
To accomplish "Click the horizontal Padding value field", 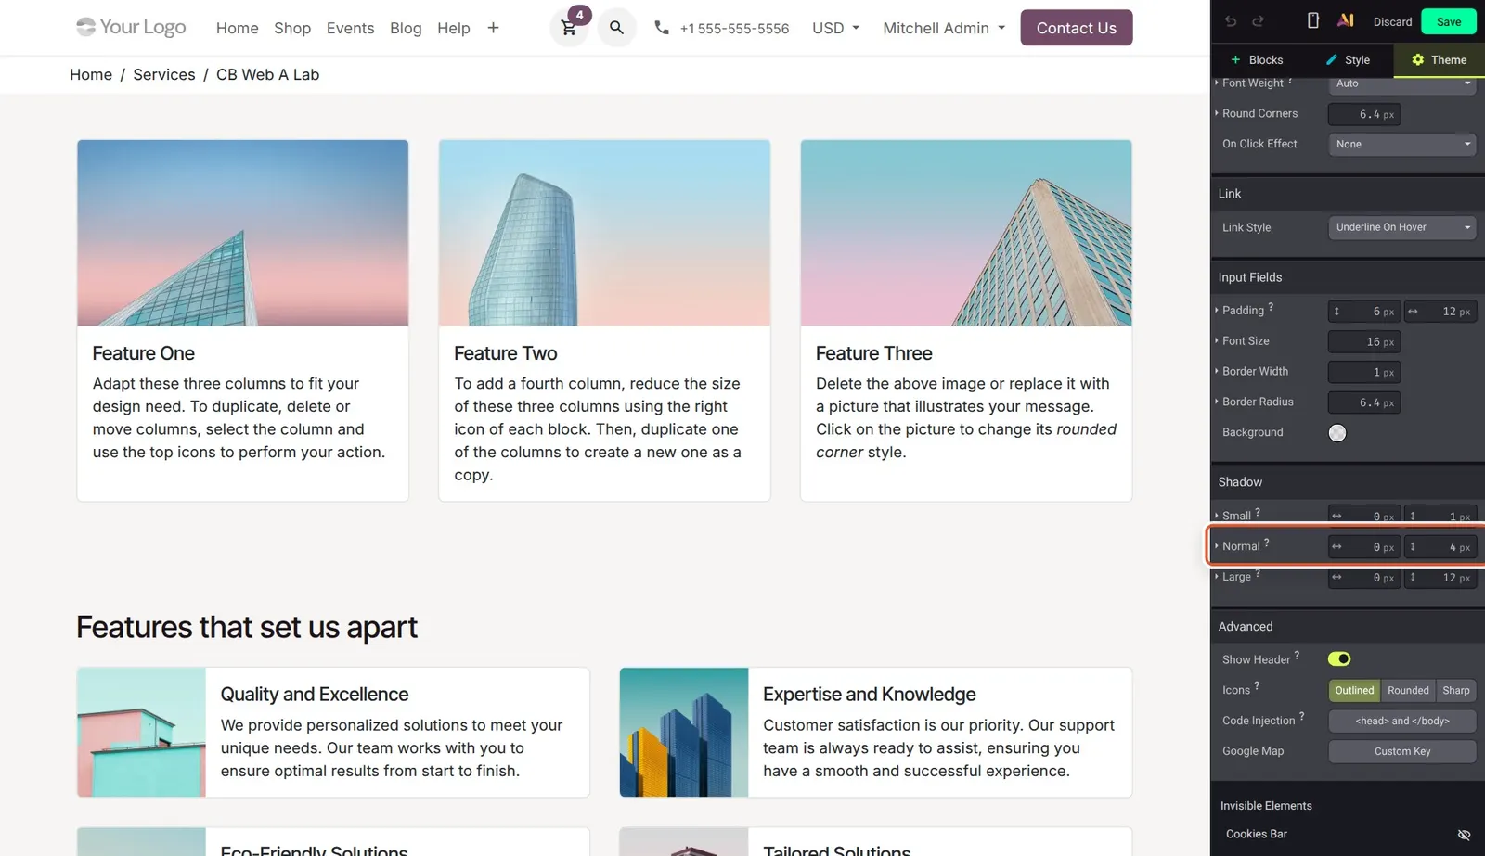I will click(1440, 312).
